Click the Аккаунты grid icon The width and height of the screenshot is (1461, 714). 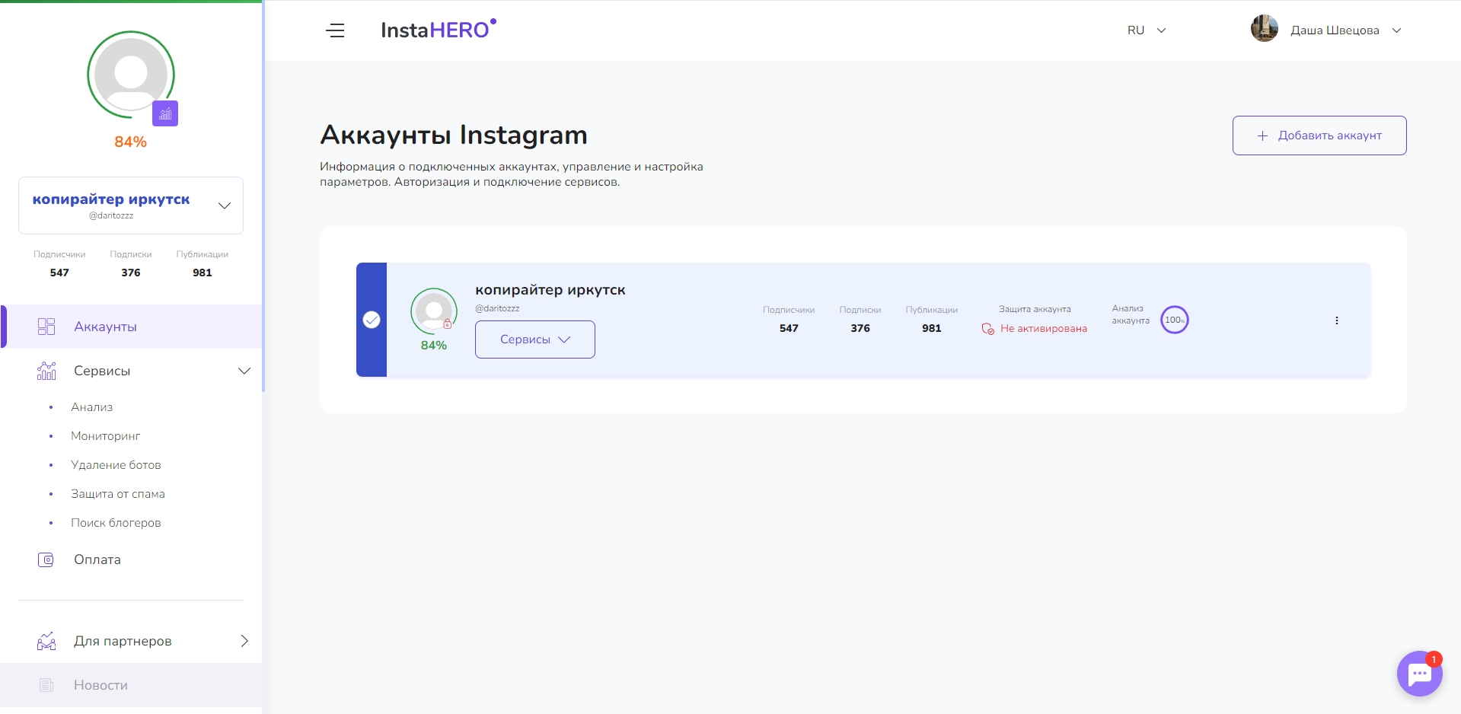(x=46, y=327)
